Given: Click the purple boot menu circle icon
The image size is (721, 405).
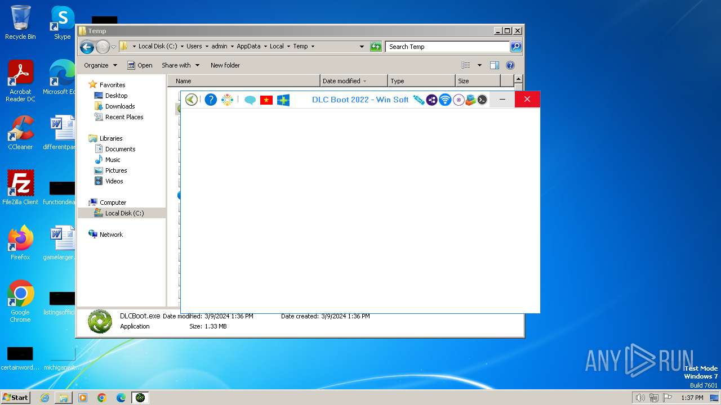Looking at the screenshot, I should (x=432, y=100).
